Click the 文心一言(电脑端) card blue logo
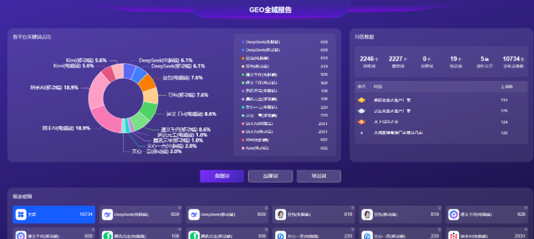This screenshot has height=239, width=534. [281, 236]
